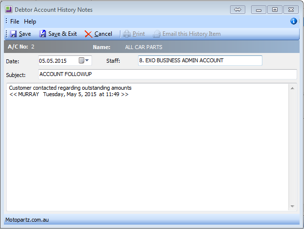The height and width of the screenshot is (229, 304).
Task: Click the notes scrollbar down arrow
Action: (x=292, y=206)
